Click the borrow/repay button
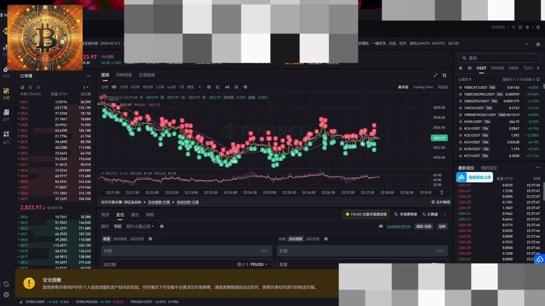The width and height of the screenshot is (545, 306). [x=424, y=226]
